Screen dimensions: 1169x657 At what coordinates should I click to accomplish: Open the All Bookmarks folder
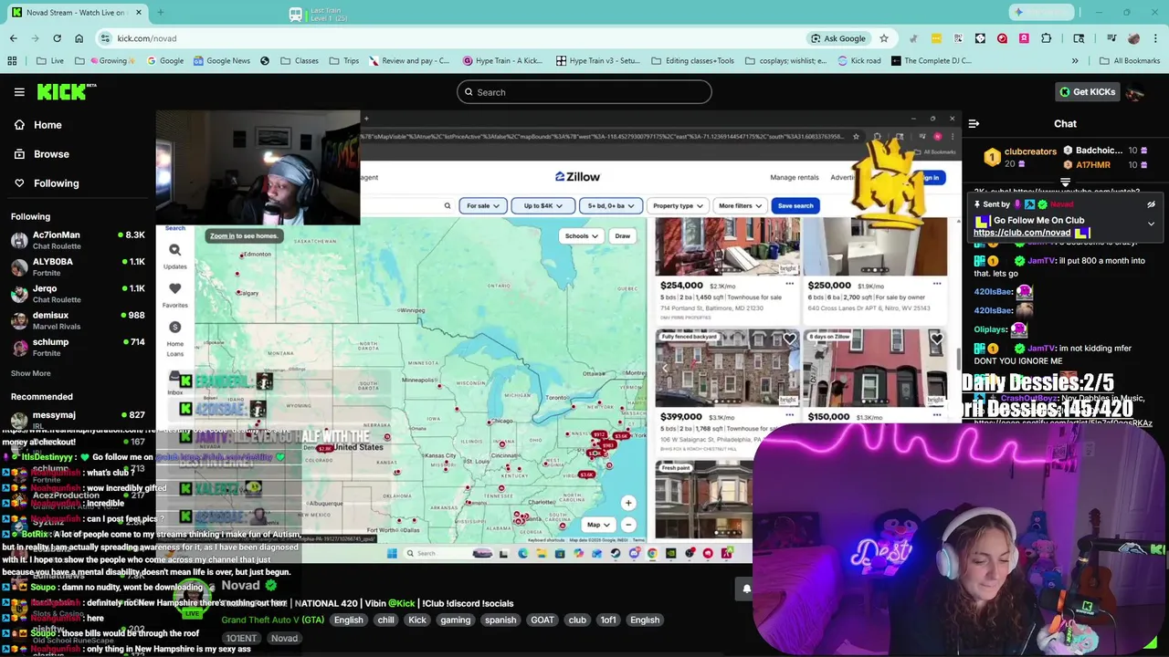(x=1129, y=61)
